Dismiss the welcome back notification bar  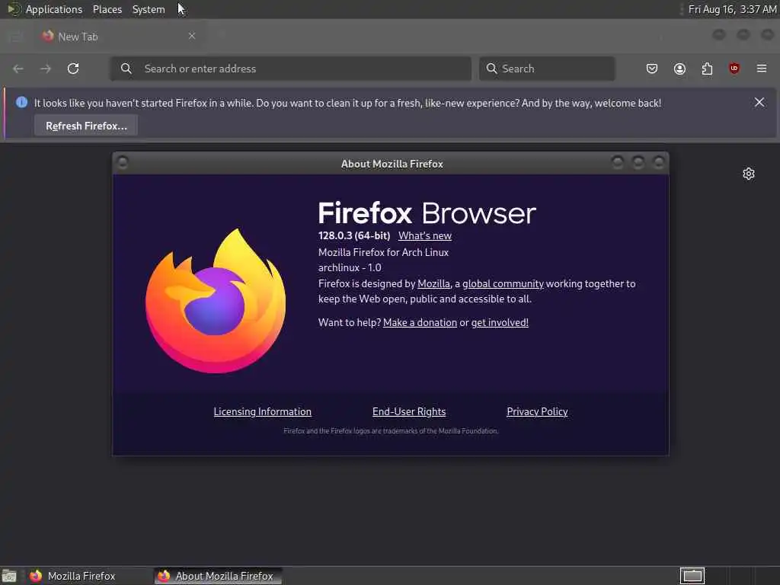(759, 103)
